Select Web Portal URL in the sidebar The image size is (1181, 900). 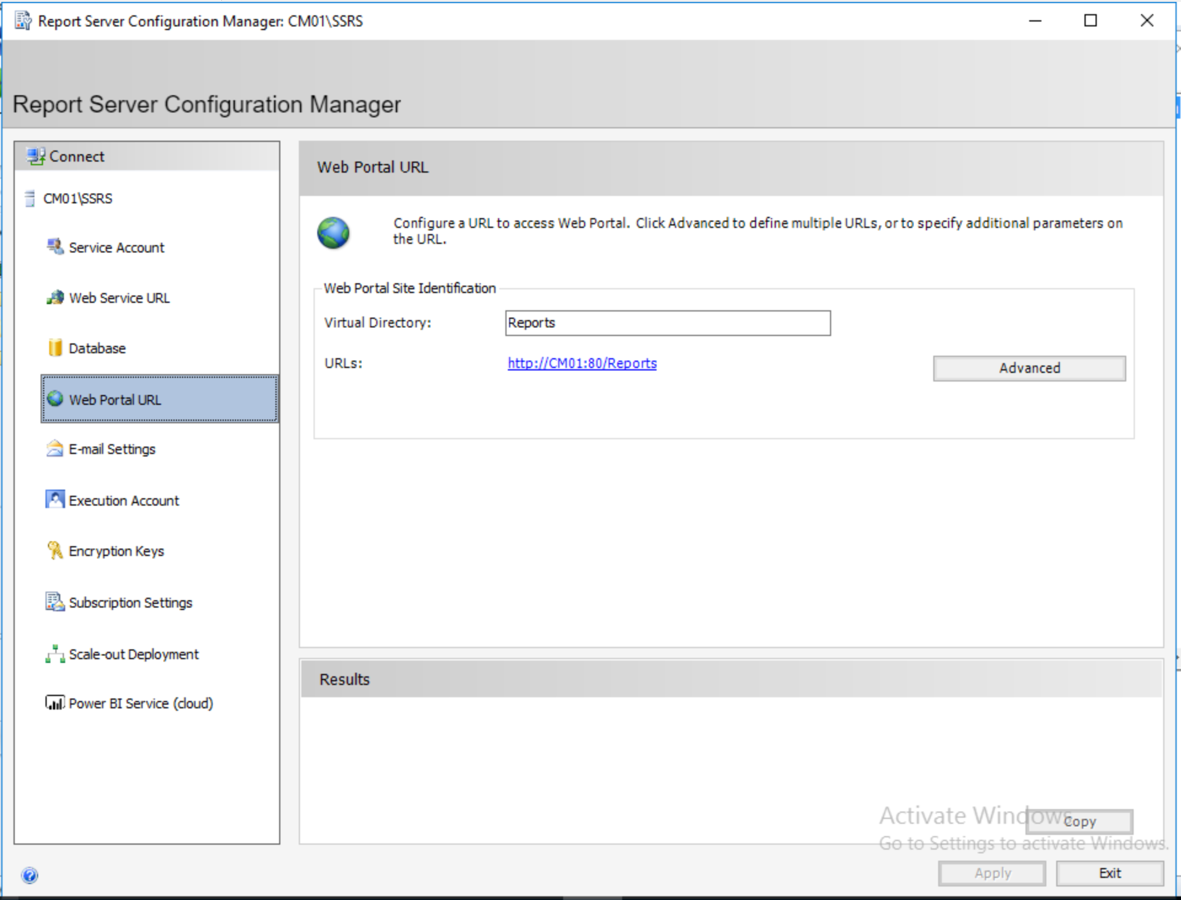tap(160, 399)
